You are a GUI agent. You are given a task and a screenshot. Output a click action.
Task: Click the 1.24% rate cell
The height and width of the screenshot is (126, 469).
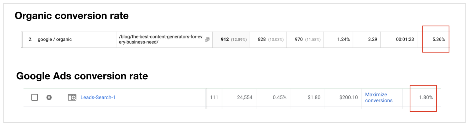343,39
